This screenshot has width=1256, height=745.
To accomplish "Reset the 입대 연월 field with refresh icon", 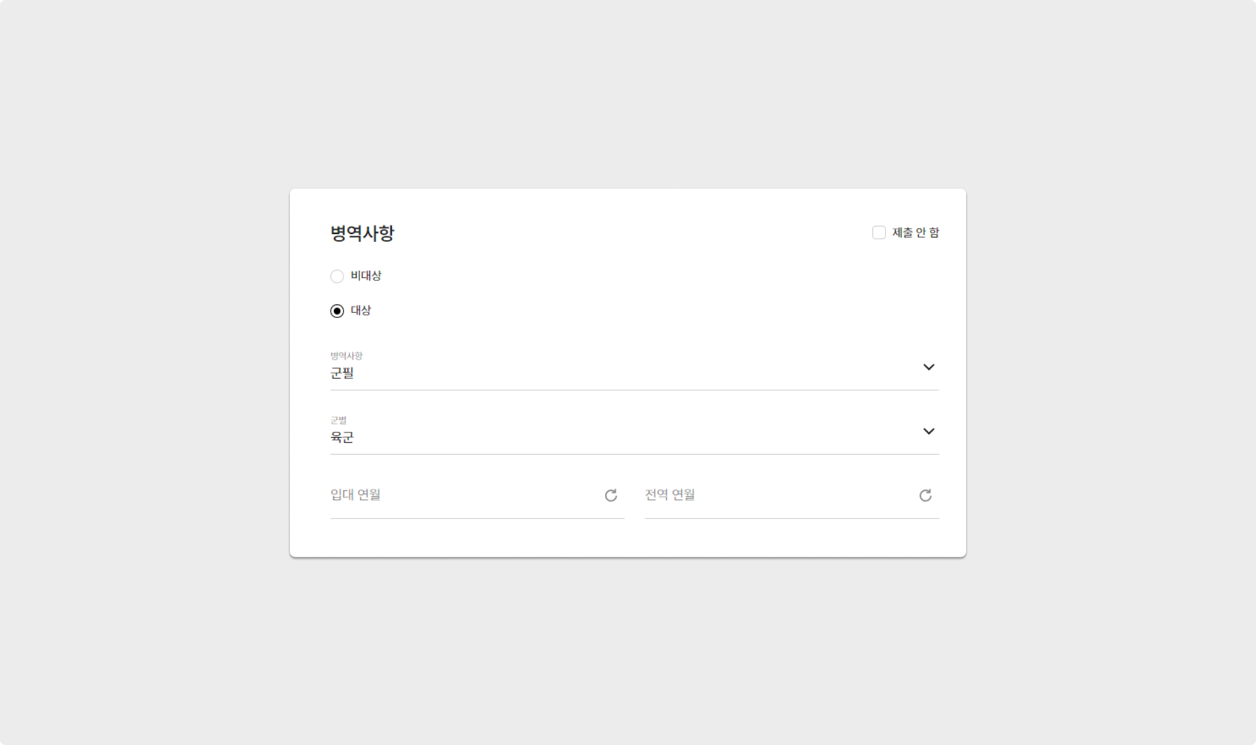I will [x=611, y=496].
